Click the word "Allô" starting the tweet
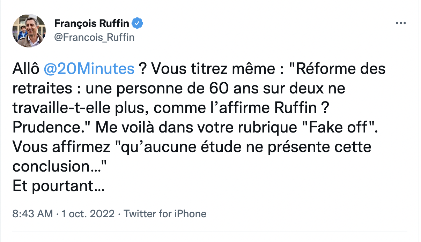The image size is (421, 242). point(26,69)
